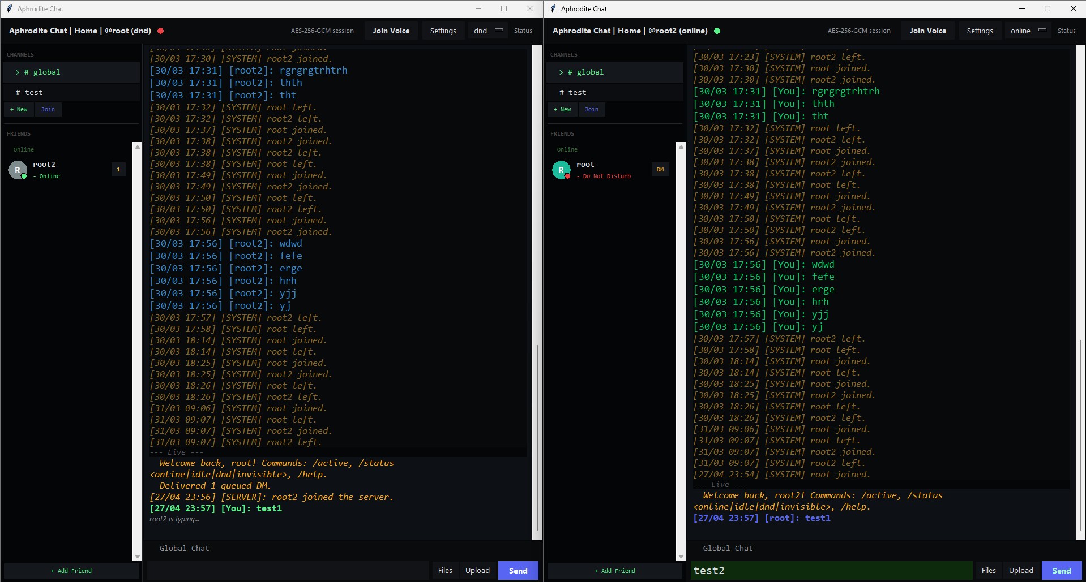
Task: Click 'Global Chat' label in right window
Action: click(728, 549)
